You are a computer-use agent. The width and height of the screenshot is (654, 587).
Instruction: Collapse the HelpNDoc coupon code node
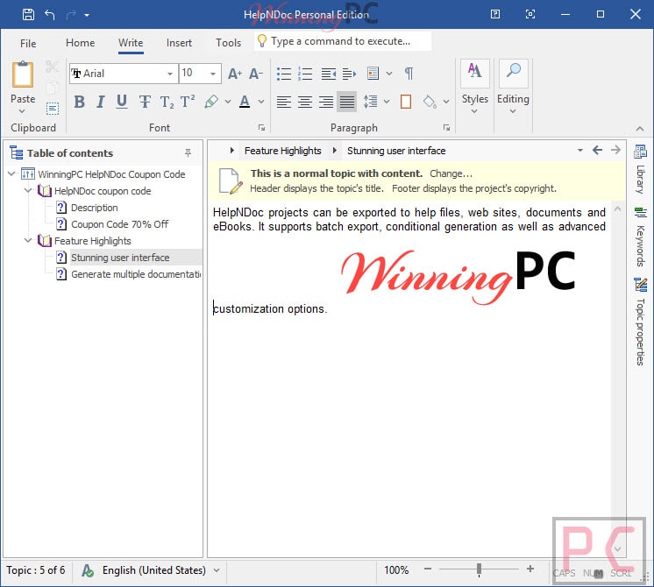pyautogui.click(x=28, y=190)
